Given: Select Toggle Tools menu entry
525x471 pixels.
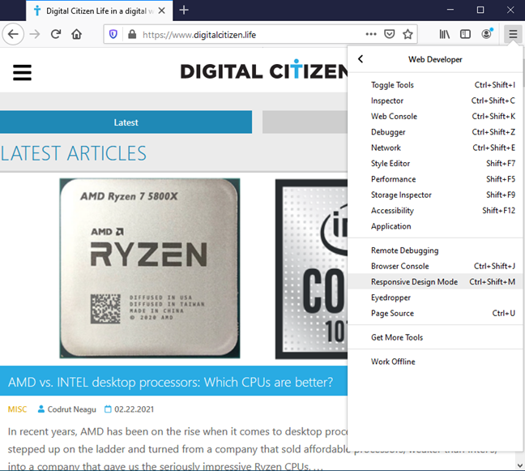Looking at the screenshot, I should 435,85.
